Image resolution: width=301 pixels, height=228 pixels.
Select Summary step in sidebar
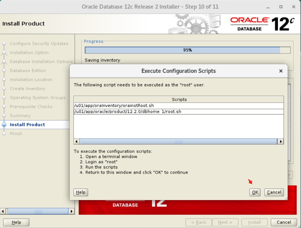tap(20, 116)
